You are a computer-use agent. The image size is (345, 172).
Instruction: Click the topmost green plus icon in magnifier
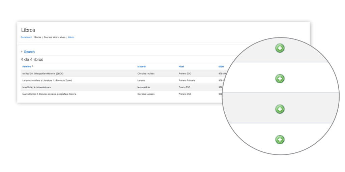[x=280, y=48]
